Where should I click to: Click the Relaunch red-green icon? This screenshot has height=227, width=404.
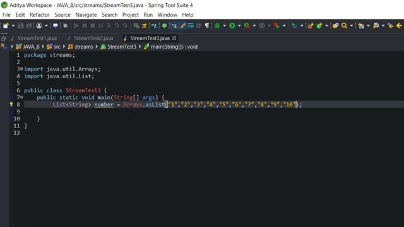click(276, 25)
